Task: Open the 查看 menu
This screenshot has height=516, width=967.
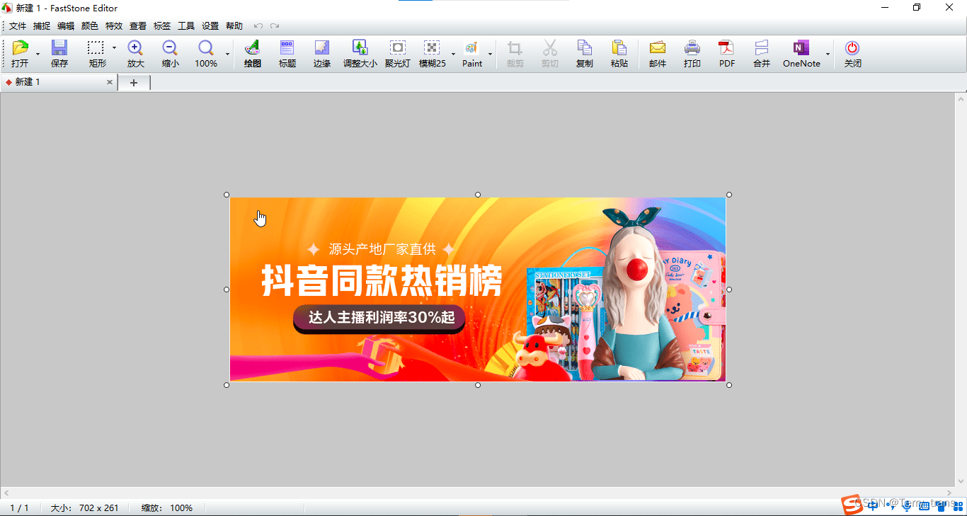Action: [x=138, y=26]
